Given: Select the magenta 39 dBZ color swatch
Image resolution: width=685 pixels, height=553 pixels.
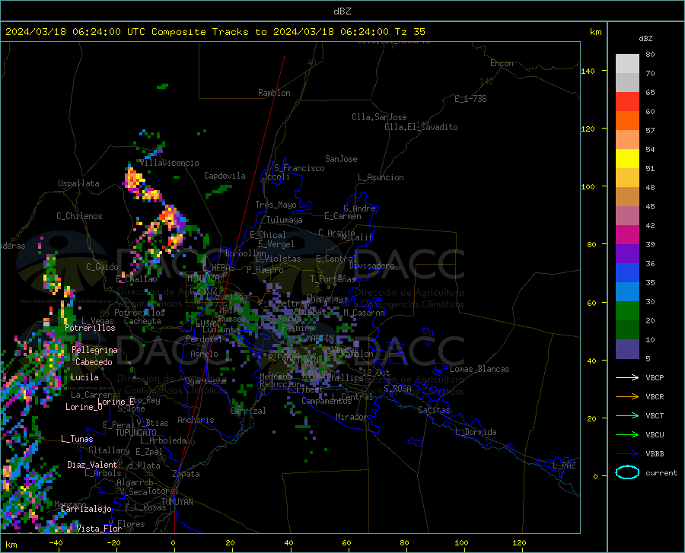Looking at the screenshot, I should click(x=627, y=235).
